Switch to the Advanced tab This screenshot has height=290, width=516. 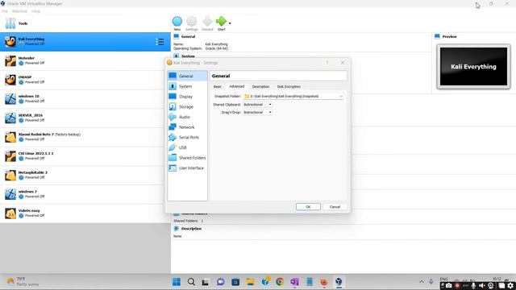pos(236,86)
